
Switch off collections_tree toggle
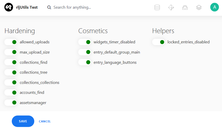click(x=11, y=72)
